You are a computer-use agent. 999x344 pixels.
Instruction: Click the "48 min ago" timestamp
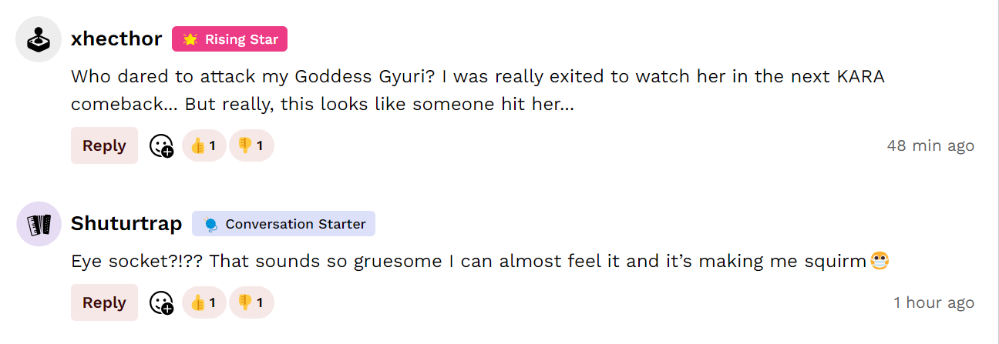coord(930,145)
